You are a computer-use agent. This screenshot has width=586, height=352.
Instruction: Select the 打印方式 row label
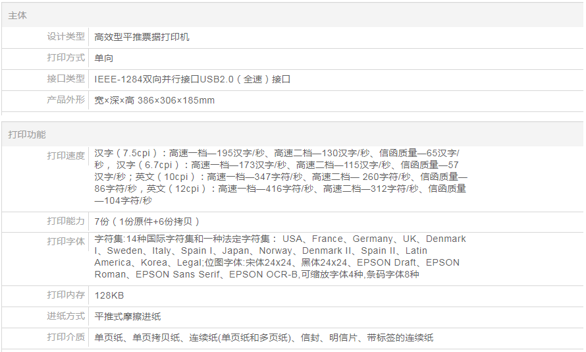coord(66,58)
